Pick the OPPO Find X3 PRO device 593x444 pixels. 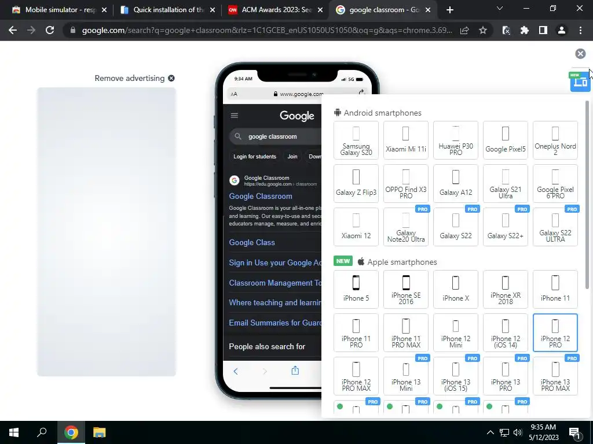click(x=406, y=184)
